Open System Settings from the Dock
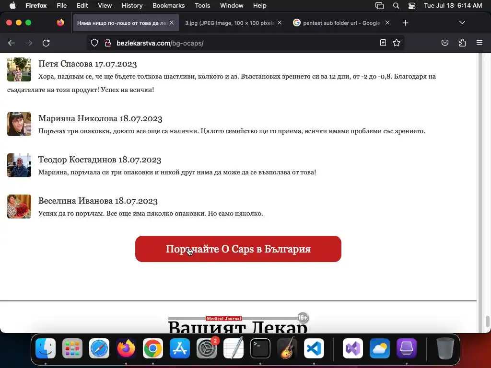 click(x=207, y=348)
